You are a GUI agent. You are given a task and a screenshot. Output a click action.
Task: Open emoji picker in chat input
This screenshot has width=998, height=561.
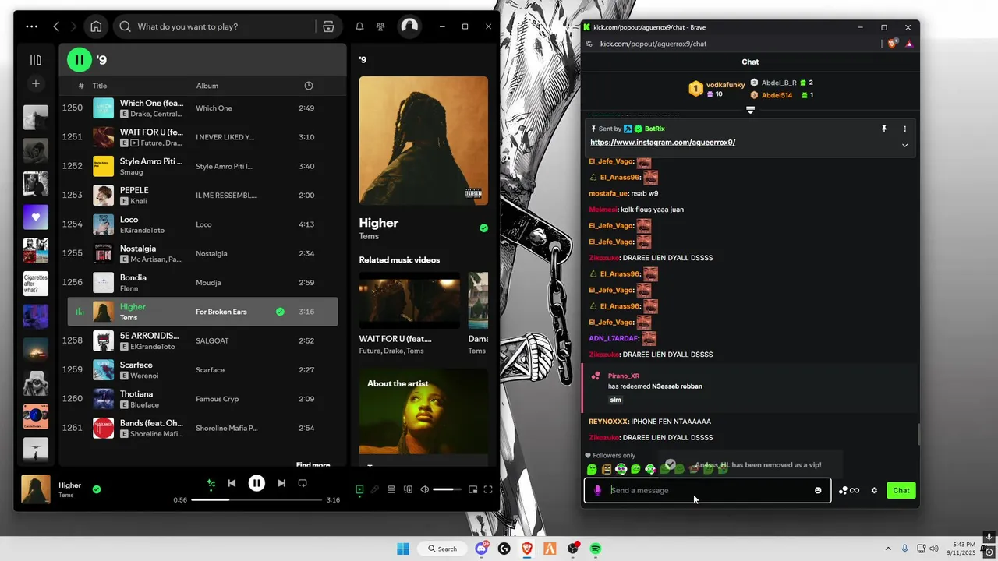pos(818,490)
